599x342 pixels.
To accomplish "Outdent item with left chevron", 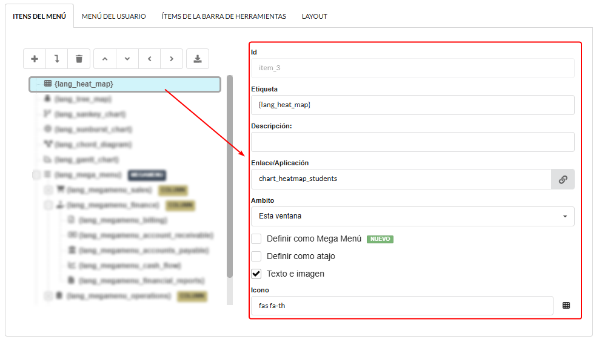I will (149, 59).
